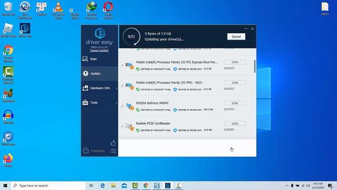Click the Scan magnifier icon in sidebar
This screenshot has height=190, width=337.
(x=85, y=59)
